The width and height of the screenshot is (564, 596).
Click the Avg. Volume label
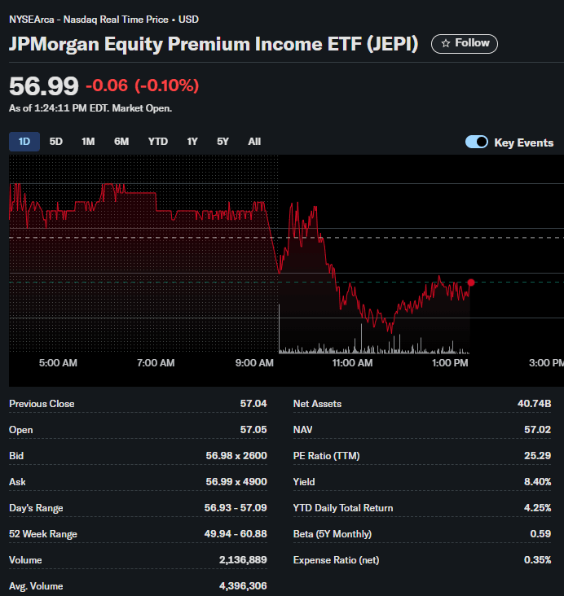pos(36,586)
